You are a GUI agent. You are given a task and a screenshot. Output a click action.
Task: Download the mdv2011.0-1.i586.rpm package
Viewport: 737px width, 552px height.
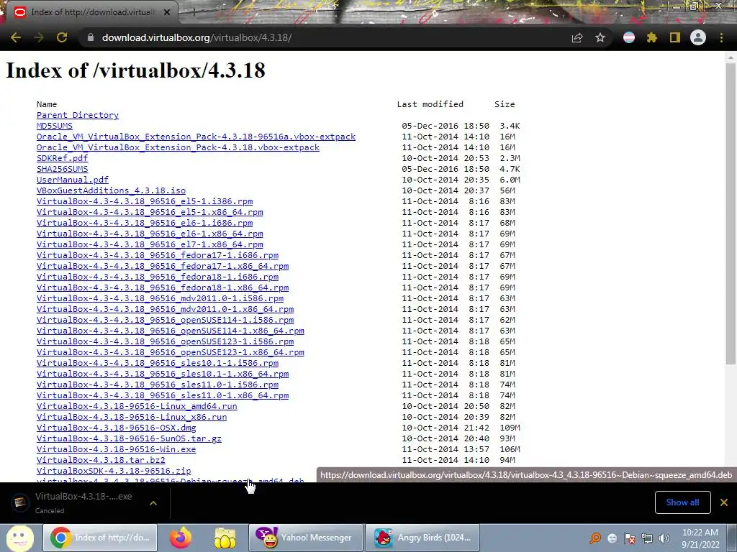pyautogui.click(x=160, y=298)
